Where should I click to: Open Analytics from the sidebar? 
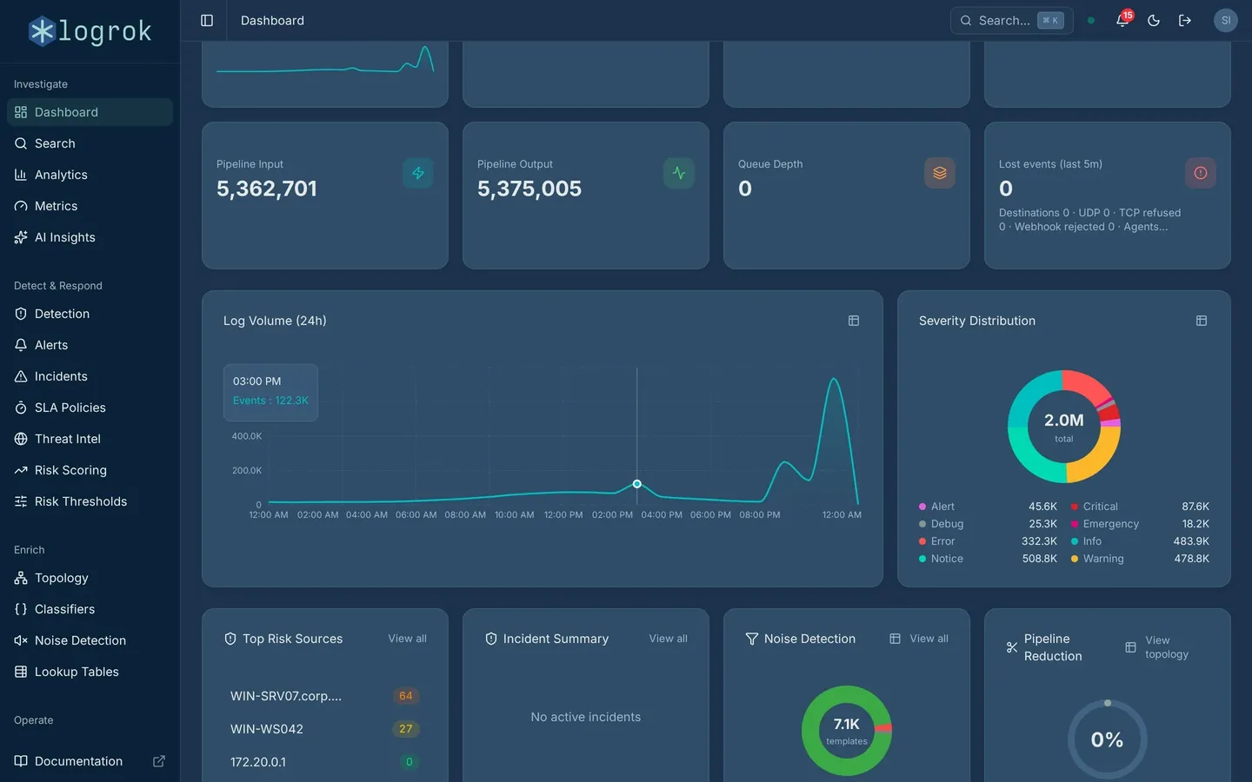[90, 175]
